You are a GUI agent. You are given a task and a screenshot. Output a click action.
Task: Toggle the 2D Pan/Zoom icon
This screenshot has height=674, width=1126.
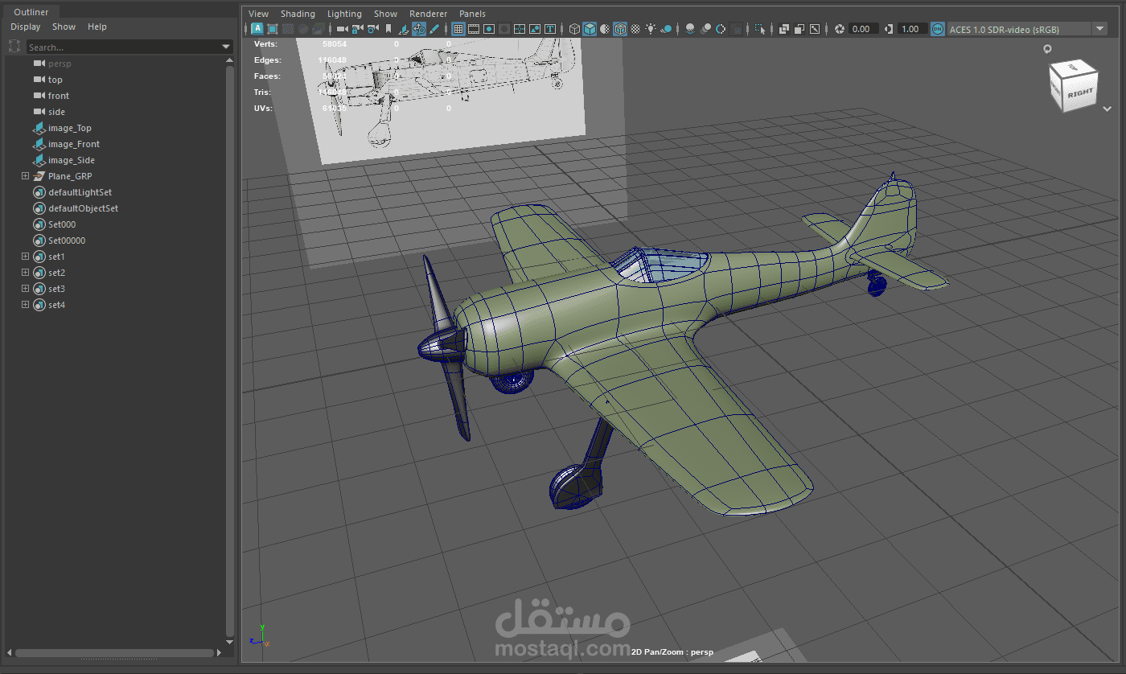tap(419, 29)
